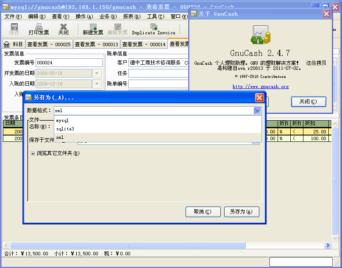Click the 关闭 (close) X icon in the toolbar
Screen dimensions: 342x268
point(63,27)
